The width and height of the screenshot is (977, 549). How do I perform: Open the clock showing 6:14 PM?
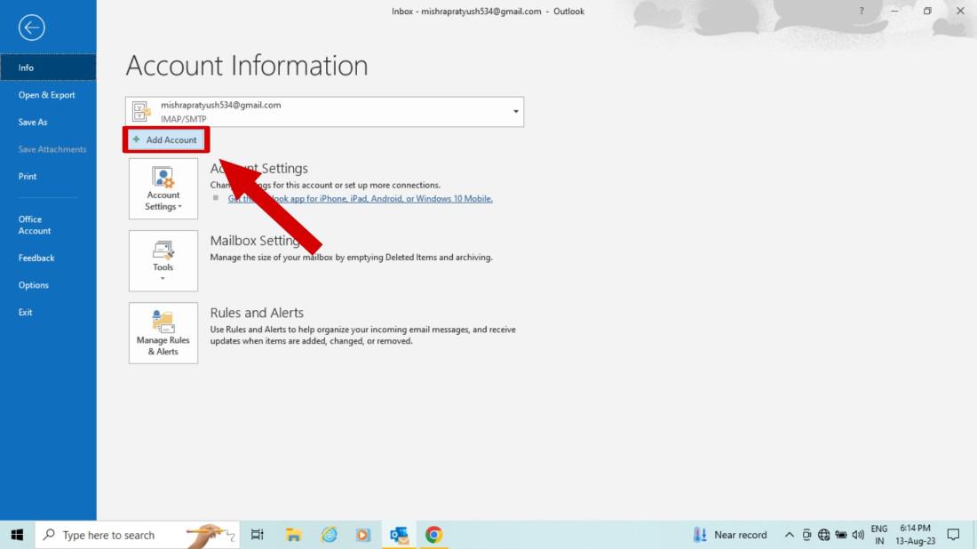(x=916, y=535)
